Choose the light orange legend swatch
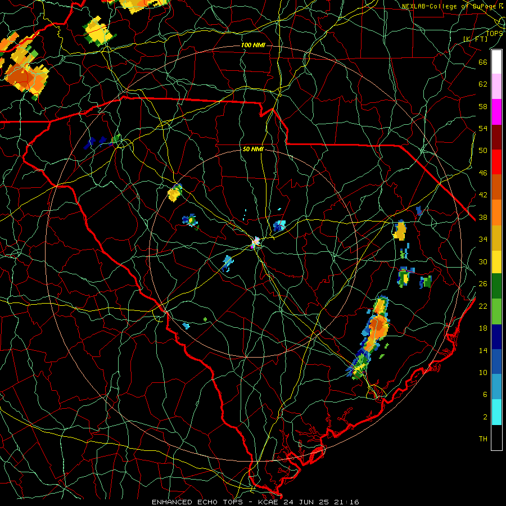Viewport: 506px width, 506px height. tap(496, 212)
